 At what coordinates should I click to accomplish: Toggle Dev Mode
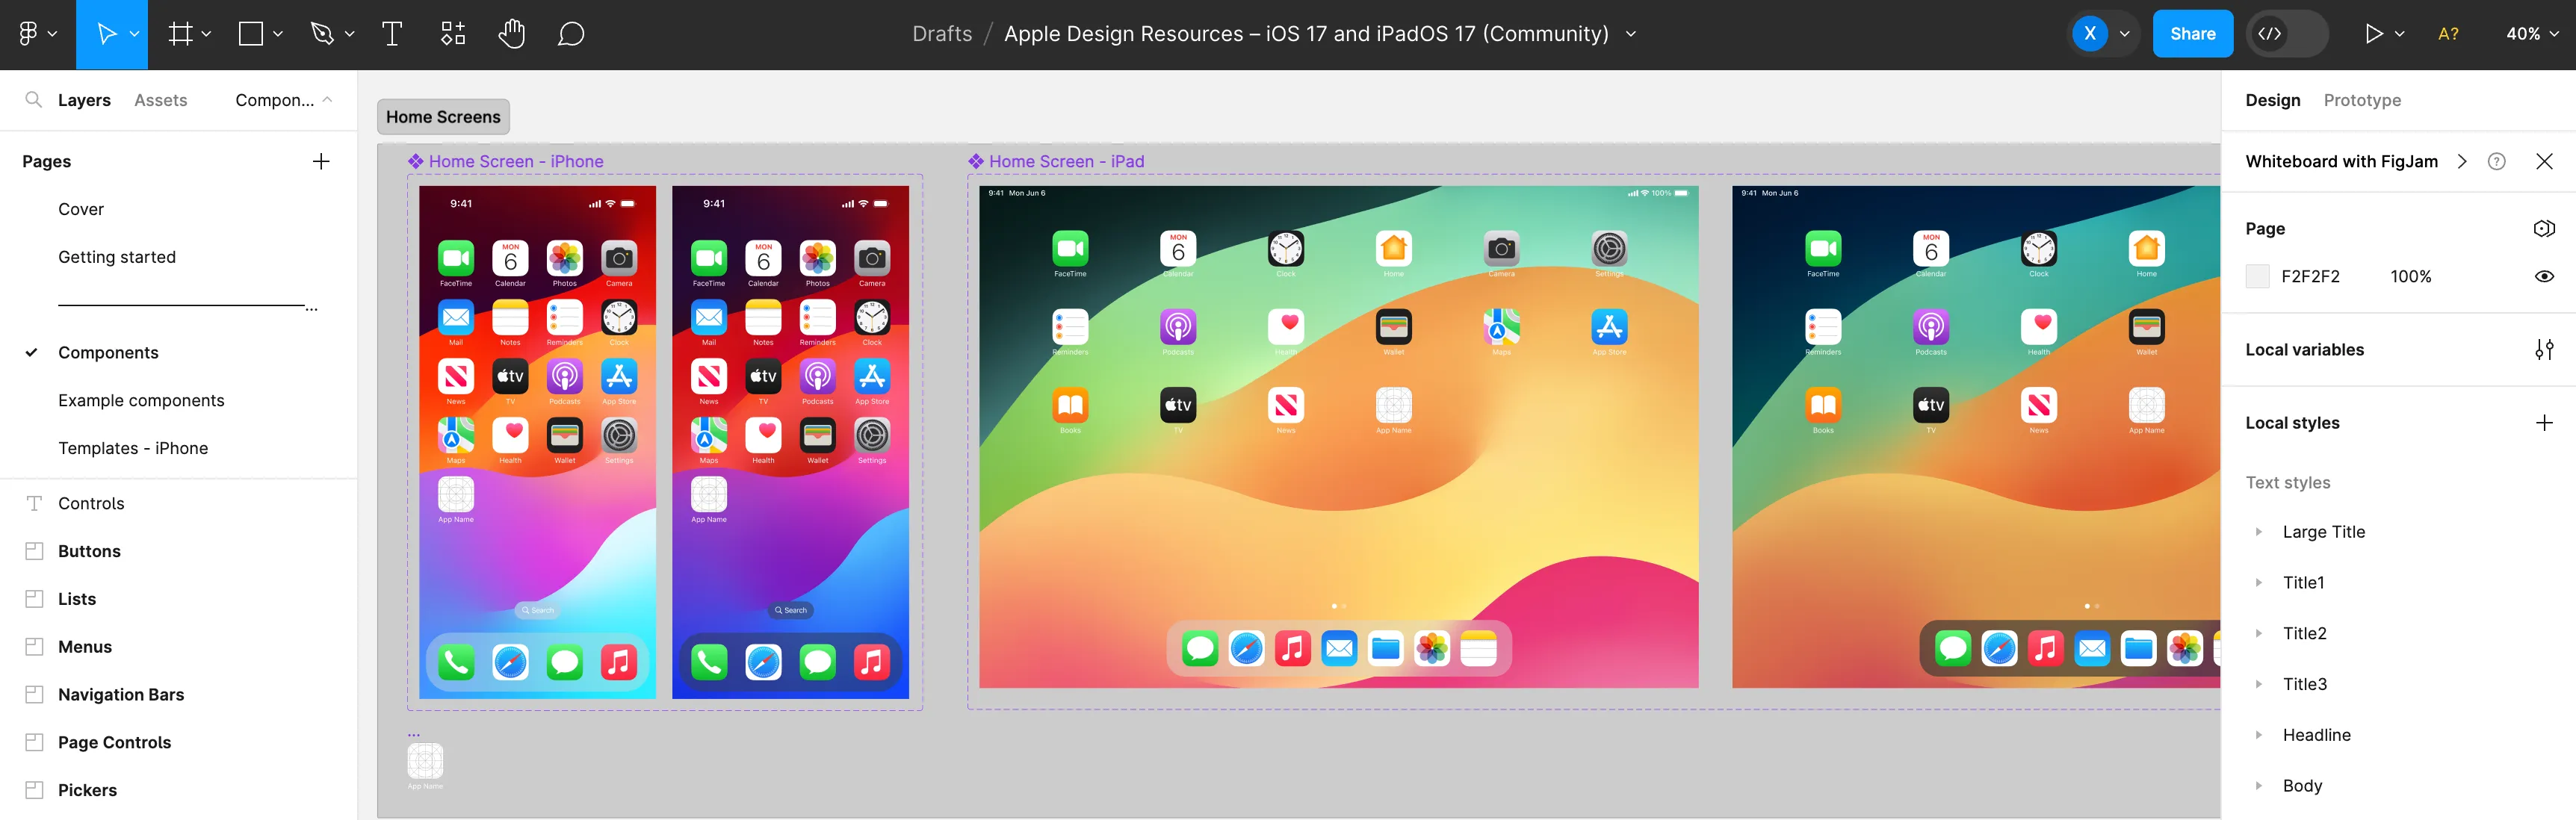(2286, 33)
